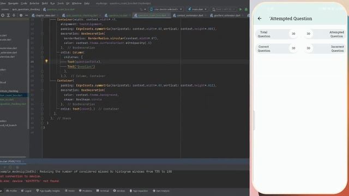
Task: Click the small dropdown arrow left of device selector
Action: pyautogui.click(x=145, y=9)
